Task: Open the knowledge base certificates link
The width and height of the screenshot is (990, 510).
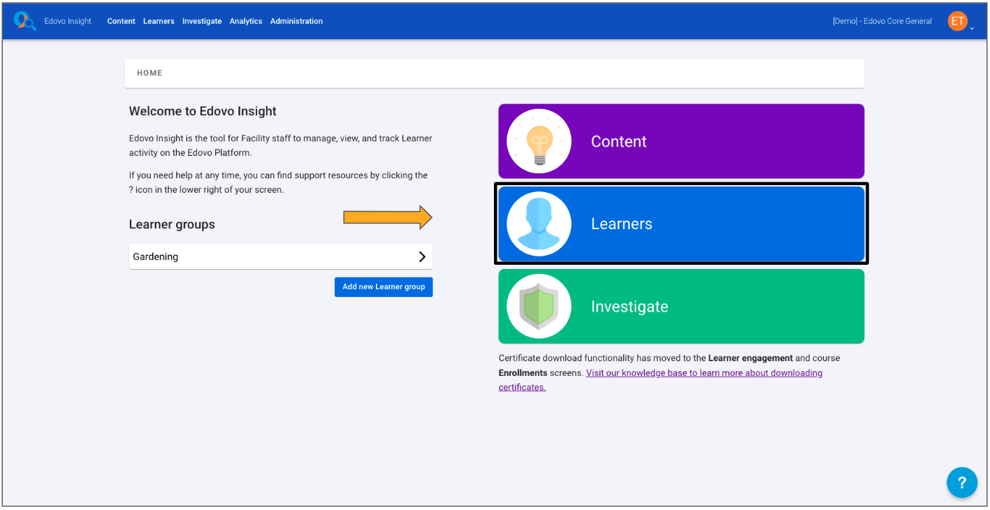Action: 704,373
